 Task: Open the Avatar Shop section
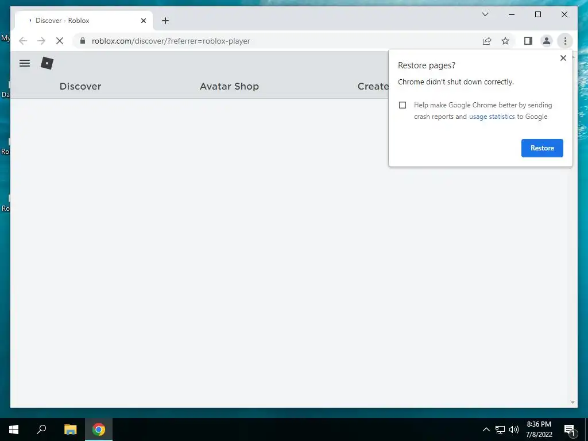coord(229,86)
